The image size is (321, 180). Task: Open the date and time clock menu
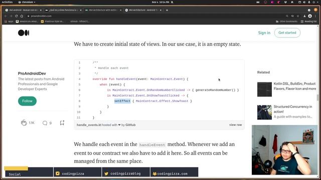[x=160, y=2]
